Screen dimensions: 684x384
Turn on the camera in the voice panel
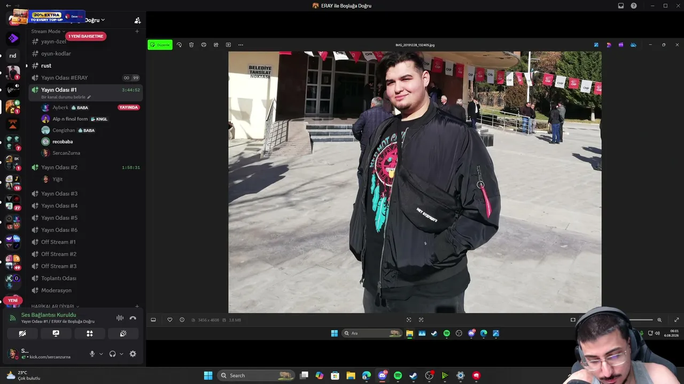point(22,334)
